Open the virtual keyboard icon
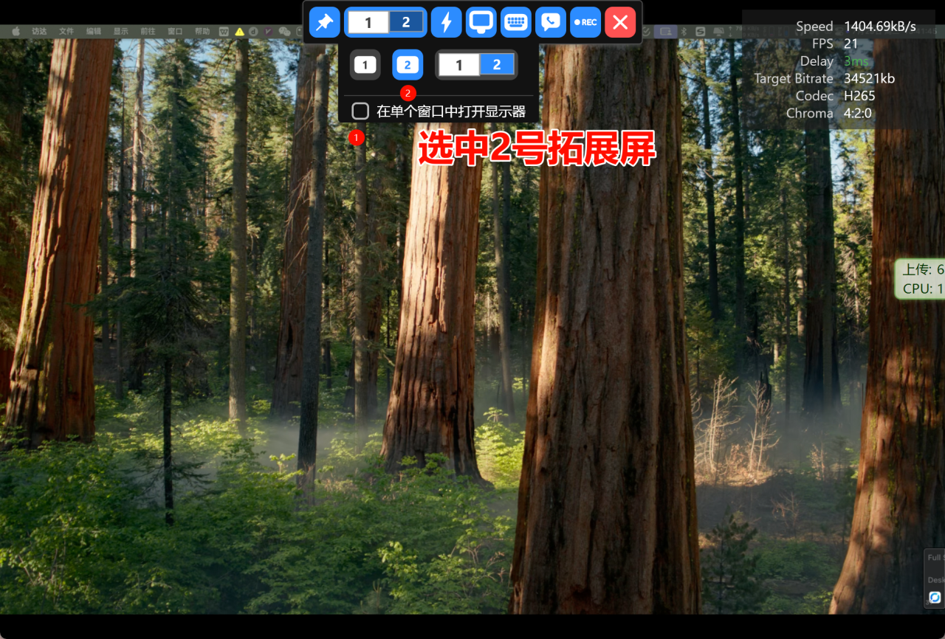 [515, 22]
